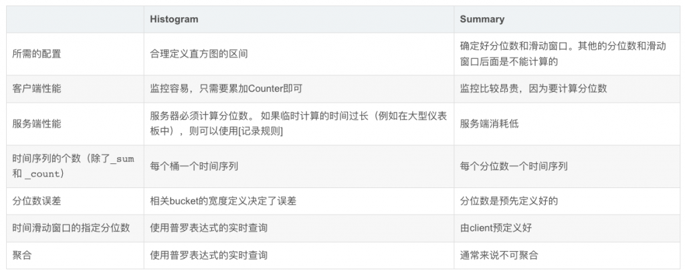Screen dimensions: 685x272
Task: Click the 每个分位数一个时间序列 cell
Action: click(514, 166)
